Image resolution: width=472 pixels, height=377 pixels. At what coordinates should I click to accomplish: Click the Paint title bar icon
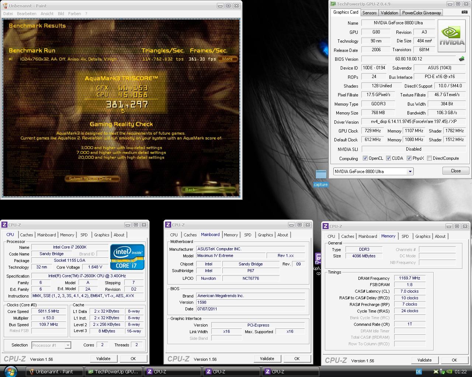5,6
